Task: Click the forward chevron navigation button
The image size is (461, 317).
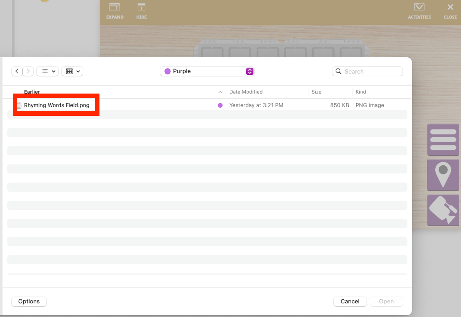Action: point(28,71)
